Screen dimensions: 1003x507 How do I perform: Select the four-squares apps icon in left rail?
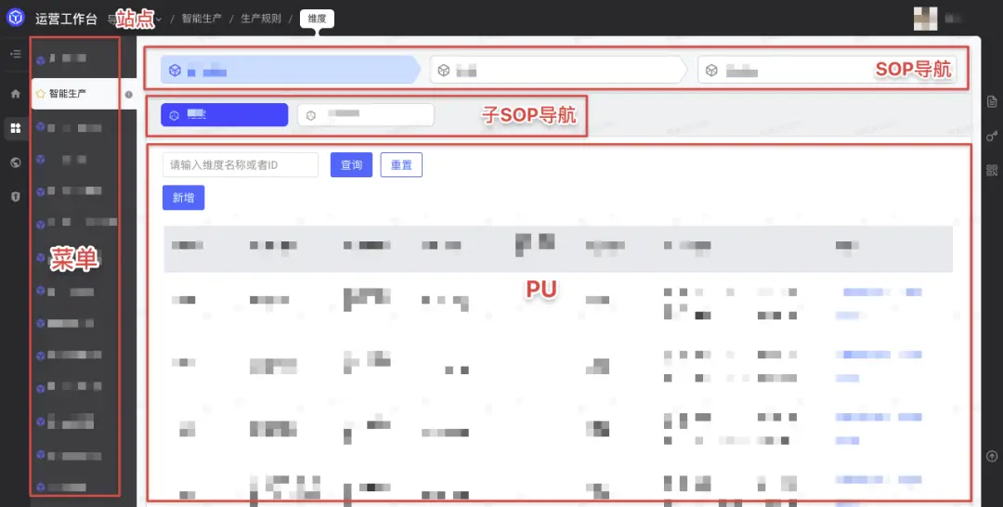point(15,128)
